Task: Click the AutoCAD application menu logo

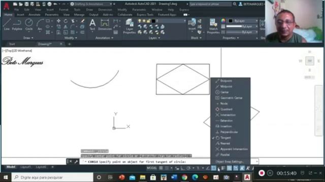Action: click(x=7, y=6)
